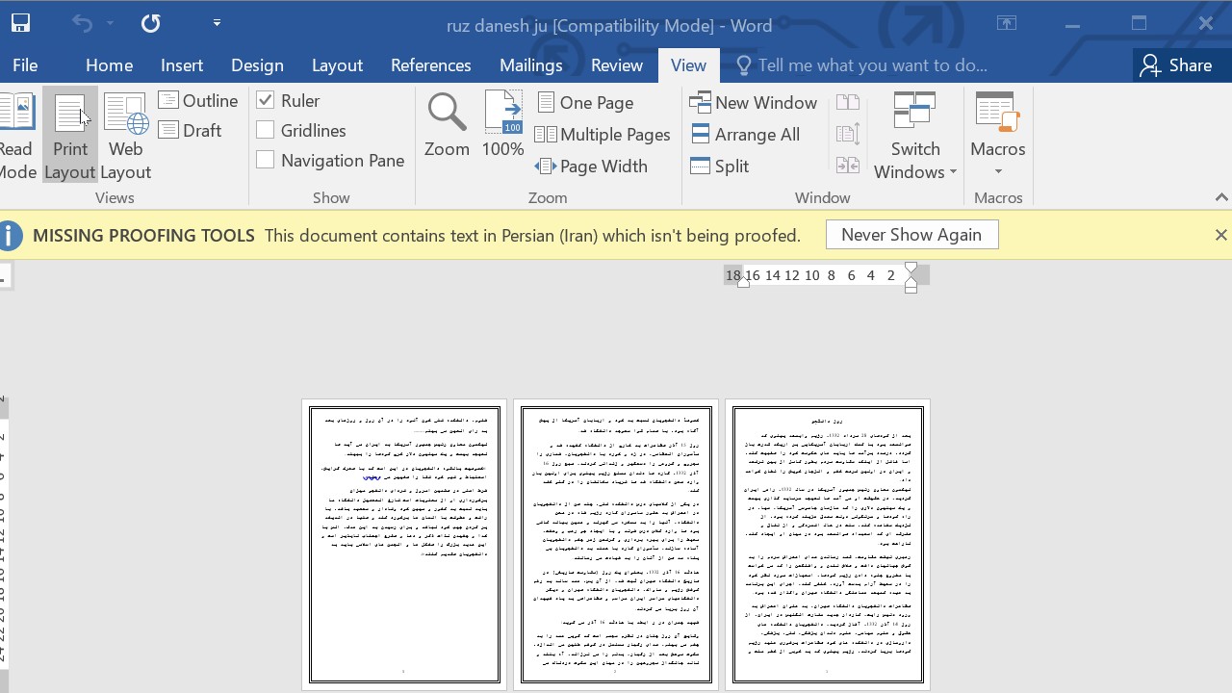Select Multiple Pages zoom option
Screen dimensions: 1232x693
(603, 135)
